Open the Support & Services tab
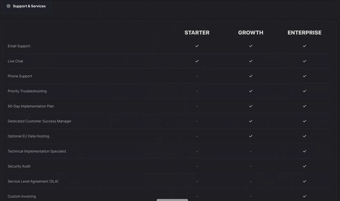The image size is (340, 201). (26, 6)
